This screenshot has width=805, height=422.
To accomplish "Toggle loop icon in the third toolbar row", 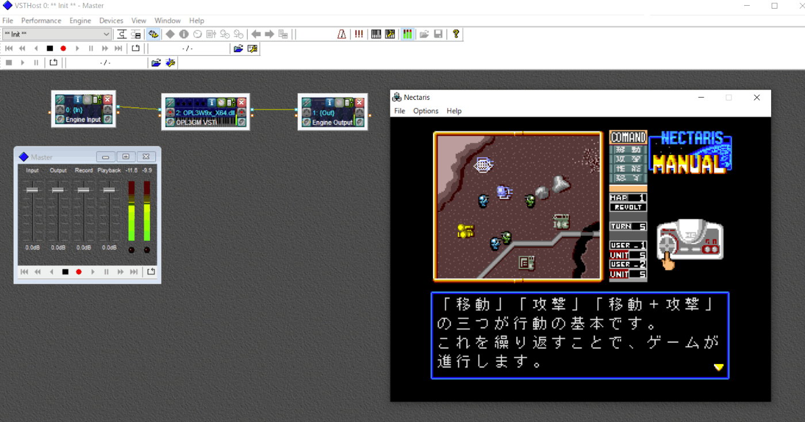I will pos(53,63).
